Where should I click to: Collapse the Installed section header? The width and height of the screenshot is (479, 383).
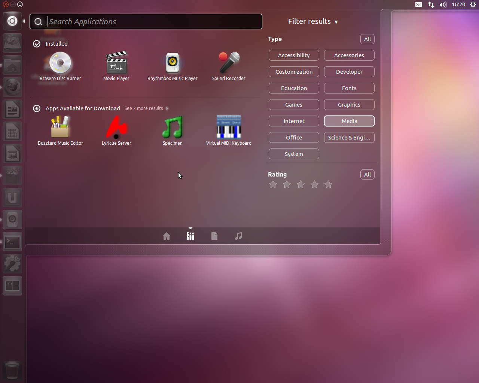(50, 44)
